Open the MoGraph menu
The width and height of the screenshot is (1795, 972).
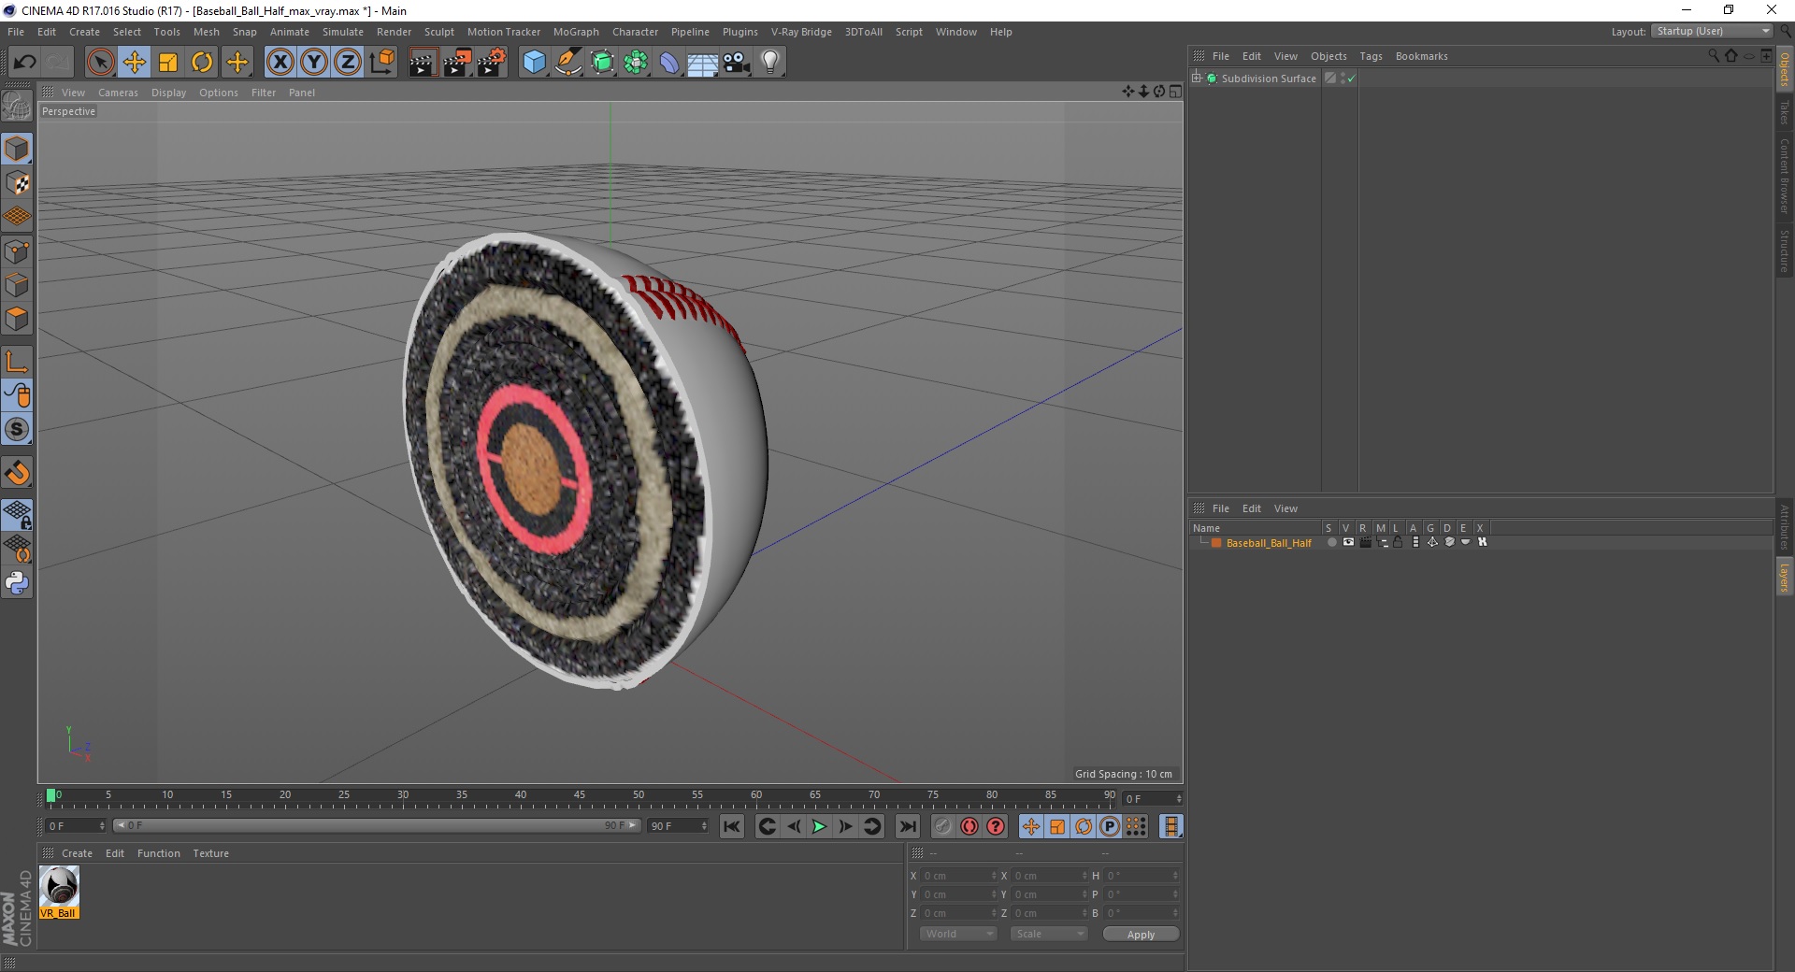[x=576, y=32]
